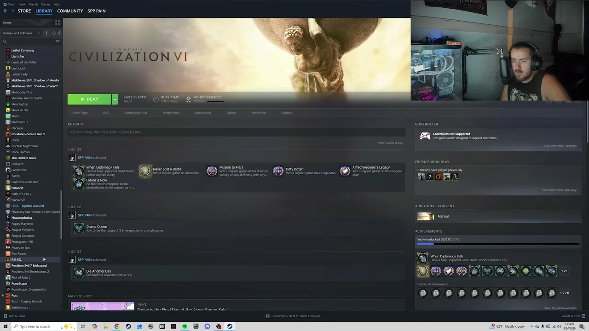This screenshot has height=331, width=589.
Task: Open the Mission to Mars achievement icon
Action: point(212,171)
